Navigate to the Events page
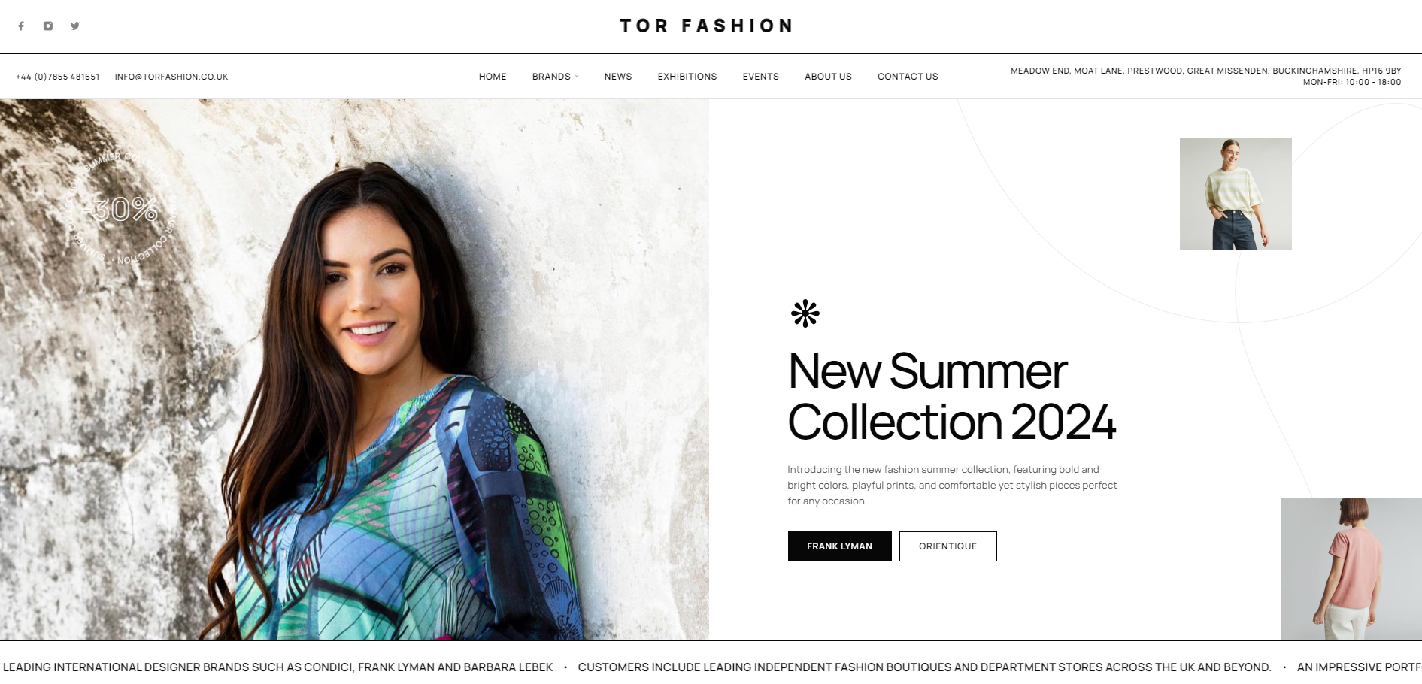The image size is (1422, 684). point(760,77)
